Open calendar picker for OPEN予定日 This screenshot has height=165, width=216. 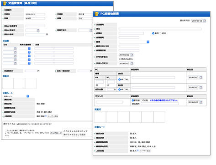coord(132,55)
